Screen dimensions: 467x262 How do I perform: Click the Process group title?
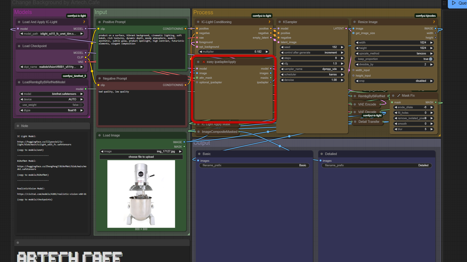coord(203,12)
